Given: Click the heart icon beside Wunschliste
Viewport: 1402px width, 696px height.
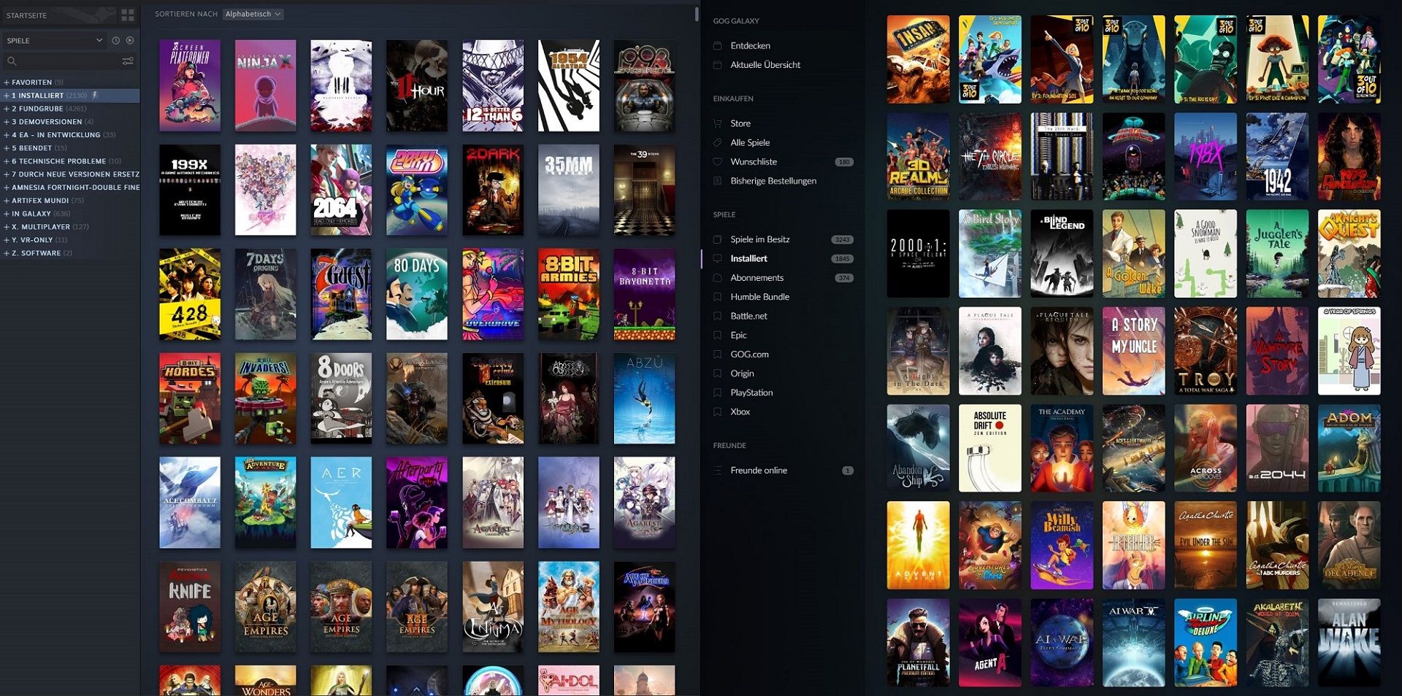Looking at the screenshot, I should pyautogui.click(x=717, y=162).
